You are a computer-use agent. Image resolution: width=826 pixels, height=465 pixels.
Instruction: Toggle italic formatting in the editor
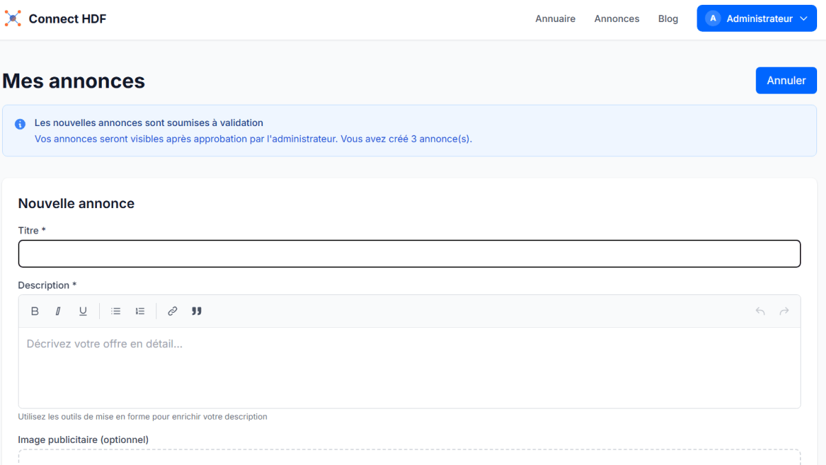(59, 311)
